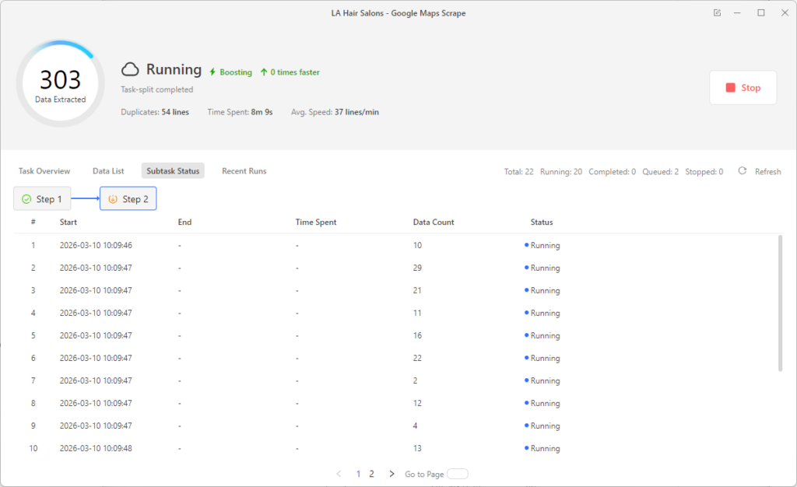
Task: Click the End column header
Action: click(184, 222)
